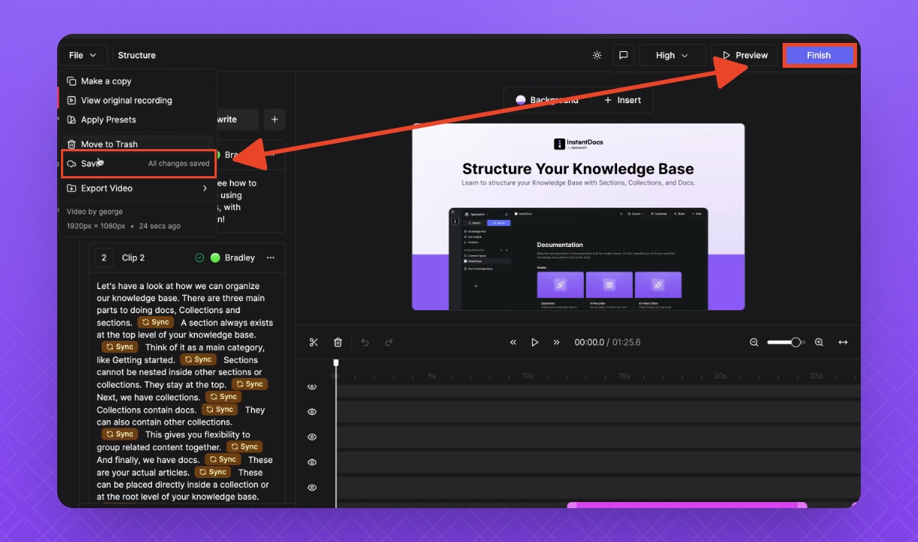
Task: Click the redo arrow icon
Action: click(x=389, y=343)
